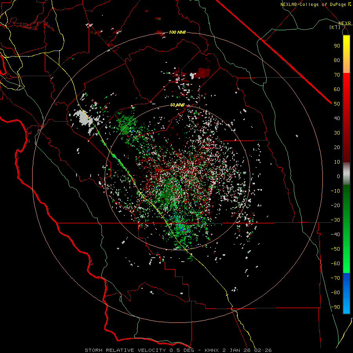Click the gray zero-velocity segment of color bar

pyautogui.click(x=346, y=174)
